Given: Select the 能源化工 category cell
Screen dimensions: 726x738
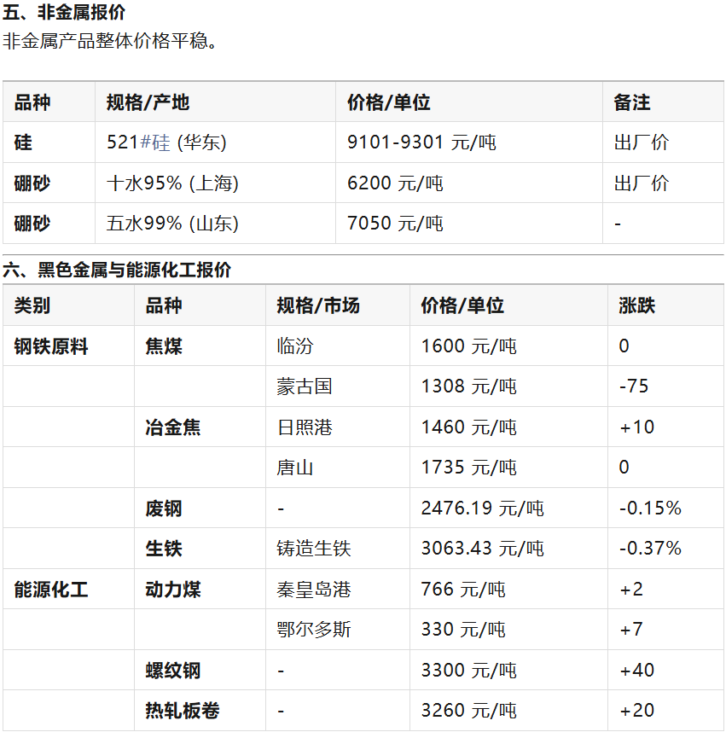Looking at the screenshot, I should click(51, 590).
